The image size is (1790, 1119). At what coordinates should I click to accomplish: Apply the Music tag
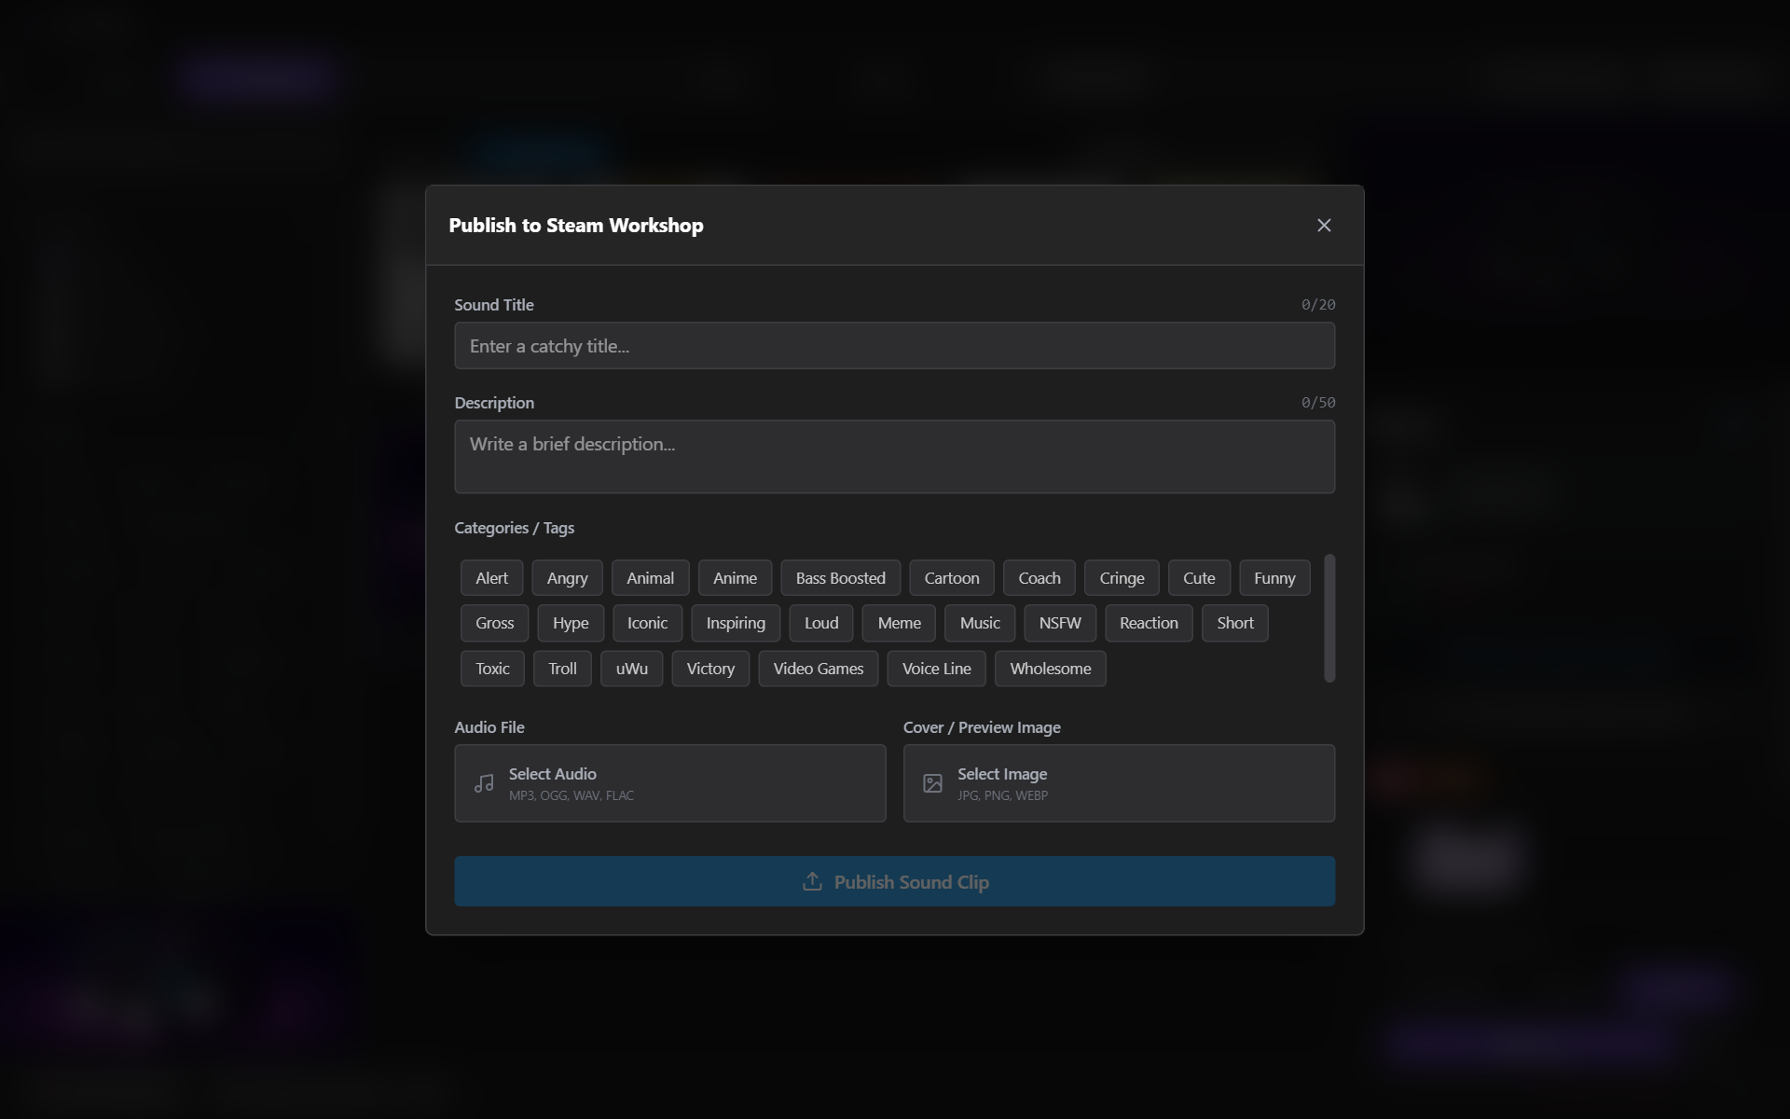[980, 623]
